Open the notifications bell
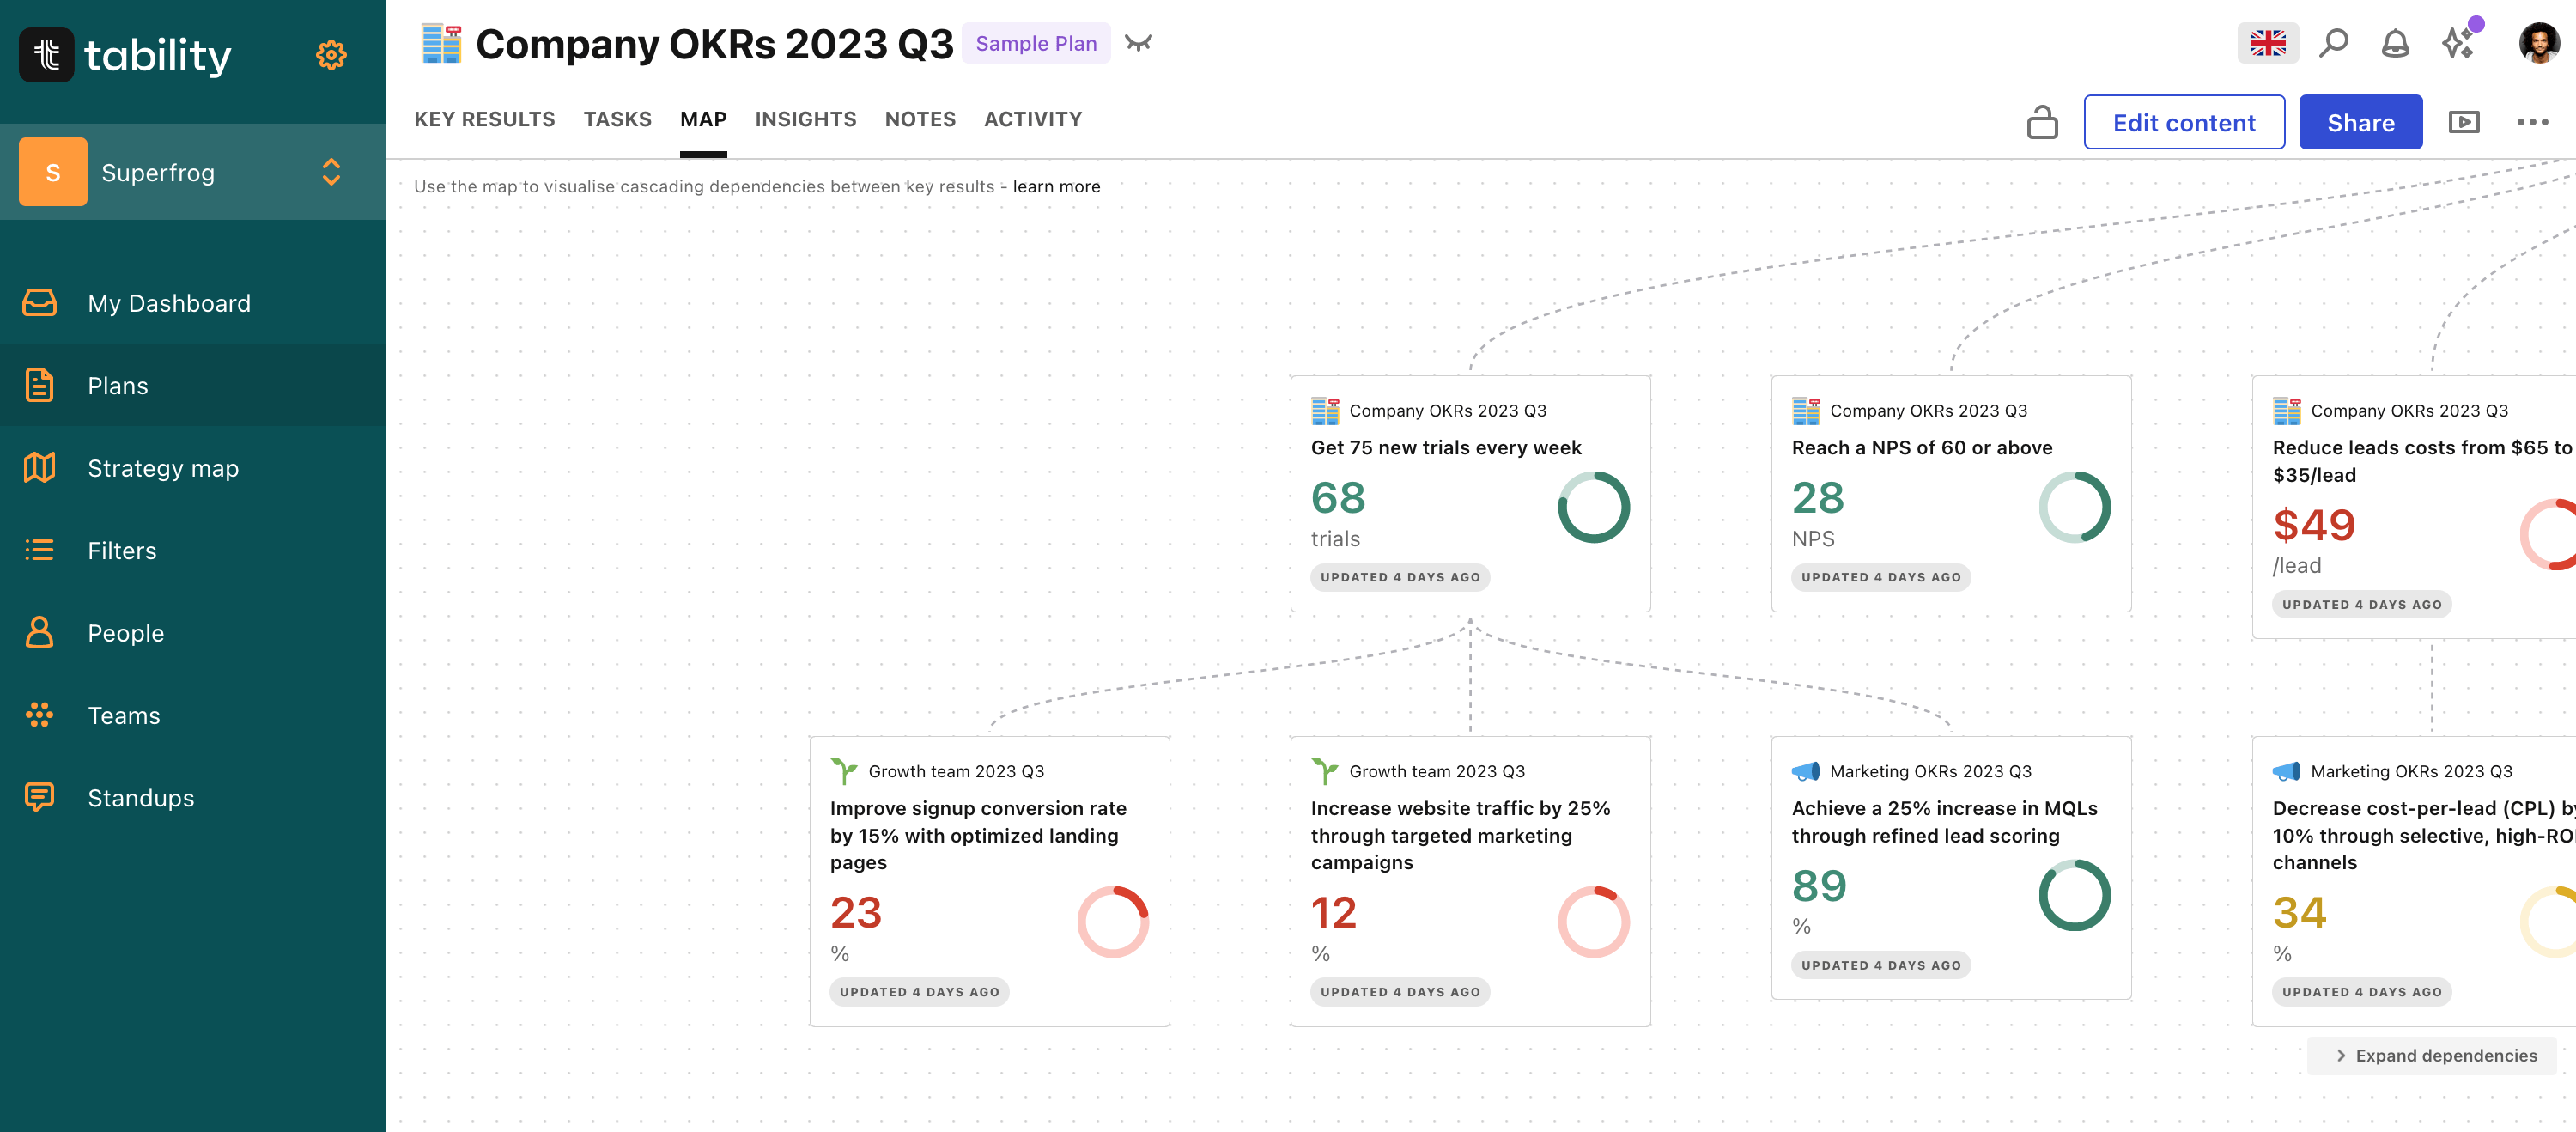Image resolution: width=2576 pixels, height=1132 pixels. pos(2395,43)
